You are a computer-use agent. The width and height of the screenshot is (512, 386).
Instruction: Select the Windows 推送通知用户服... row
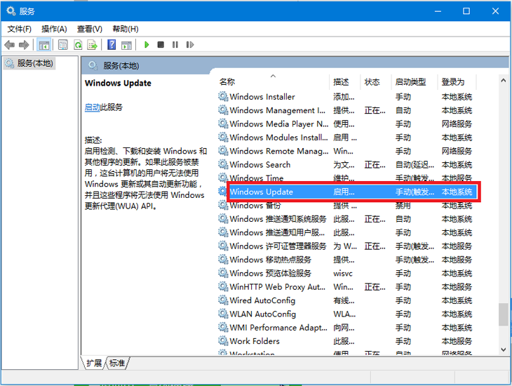pyautogui.click(x=347, y=232)
